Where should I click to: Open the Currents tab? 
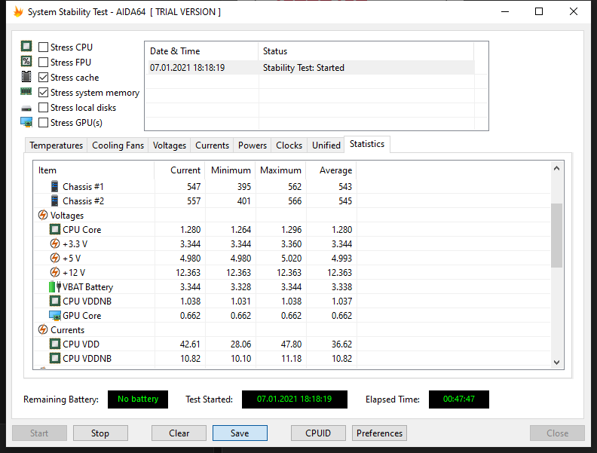[212, 145]
